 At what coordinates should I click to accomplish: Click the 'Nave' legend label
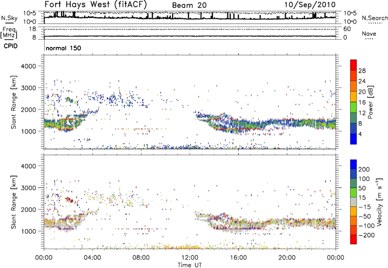(369, 33)
